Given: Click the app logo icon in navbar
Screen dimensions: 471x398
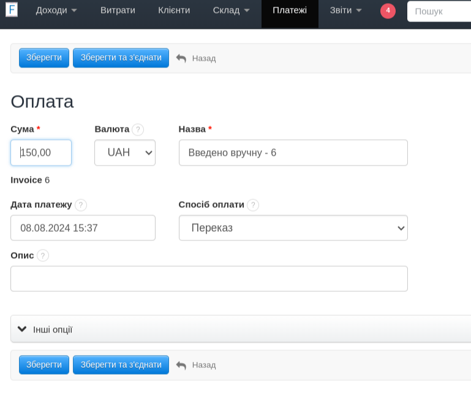Looking at the screenshot, I should (x=11, y=10).
